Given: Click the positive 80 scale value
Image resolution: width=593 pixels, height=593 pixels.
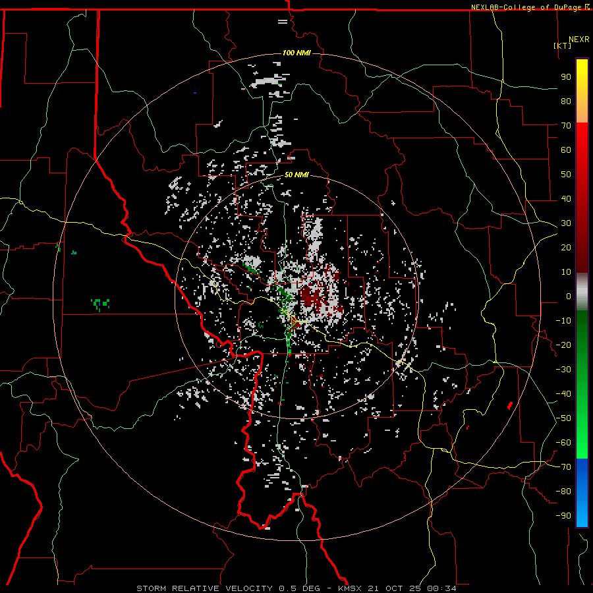Looking at the screenshot, I should (x=566, y=101).
